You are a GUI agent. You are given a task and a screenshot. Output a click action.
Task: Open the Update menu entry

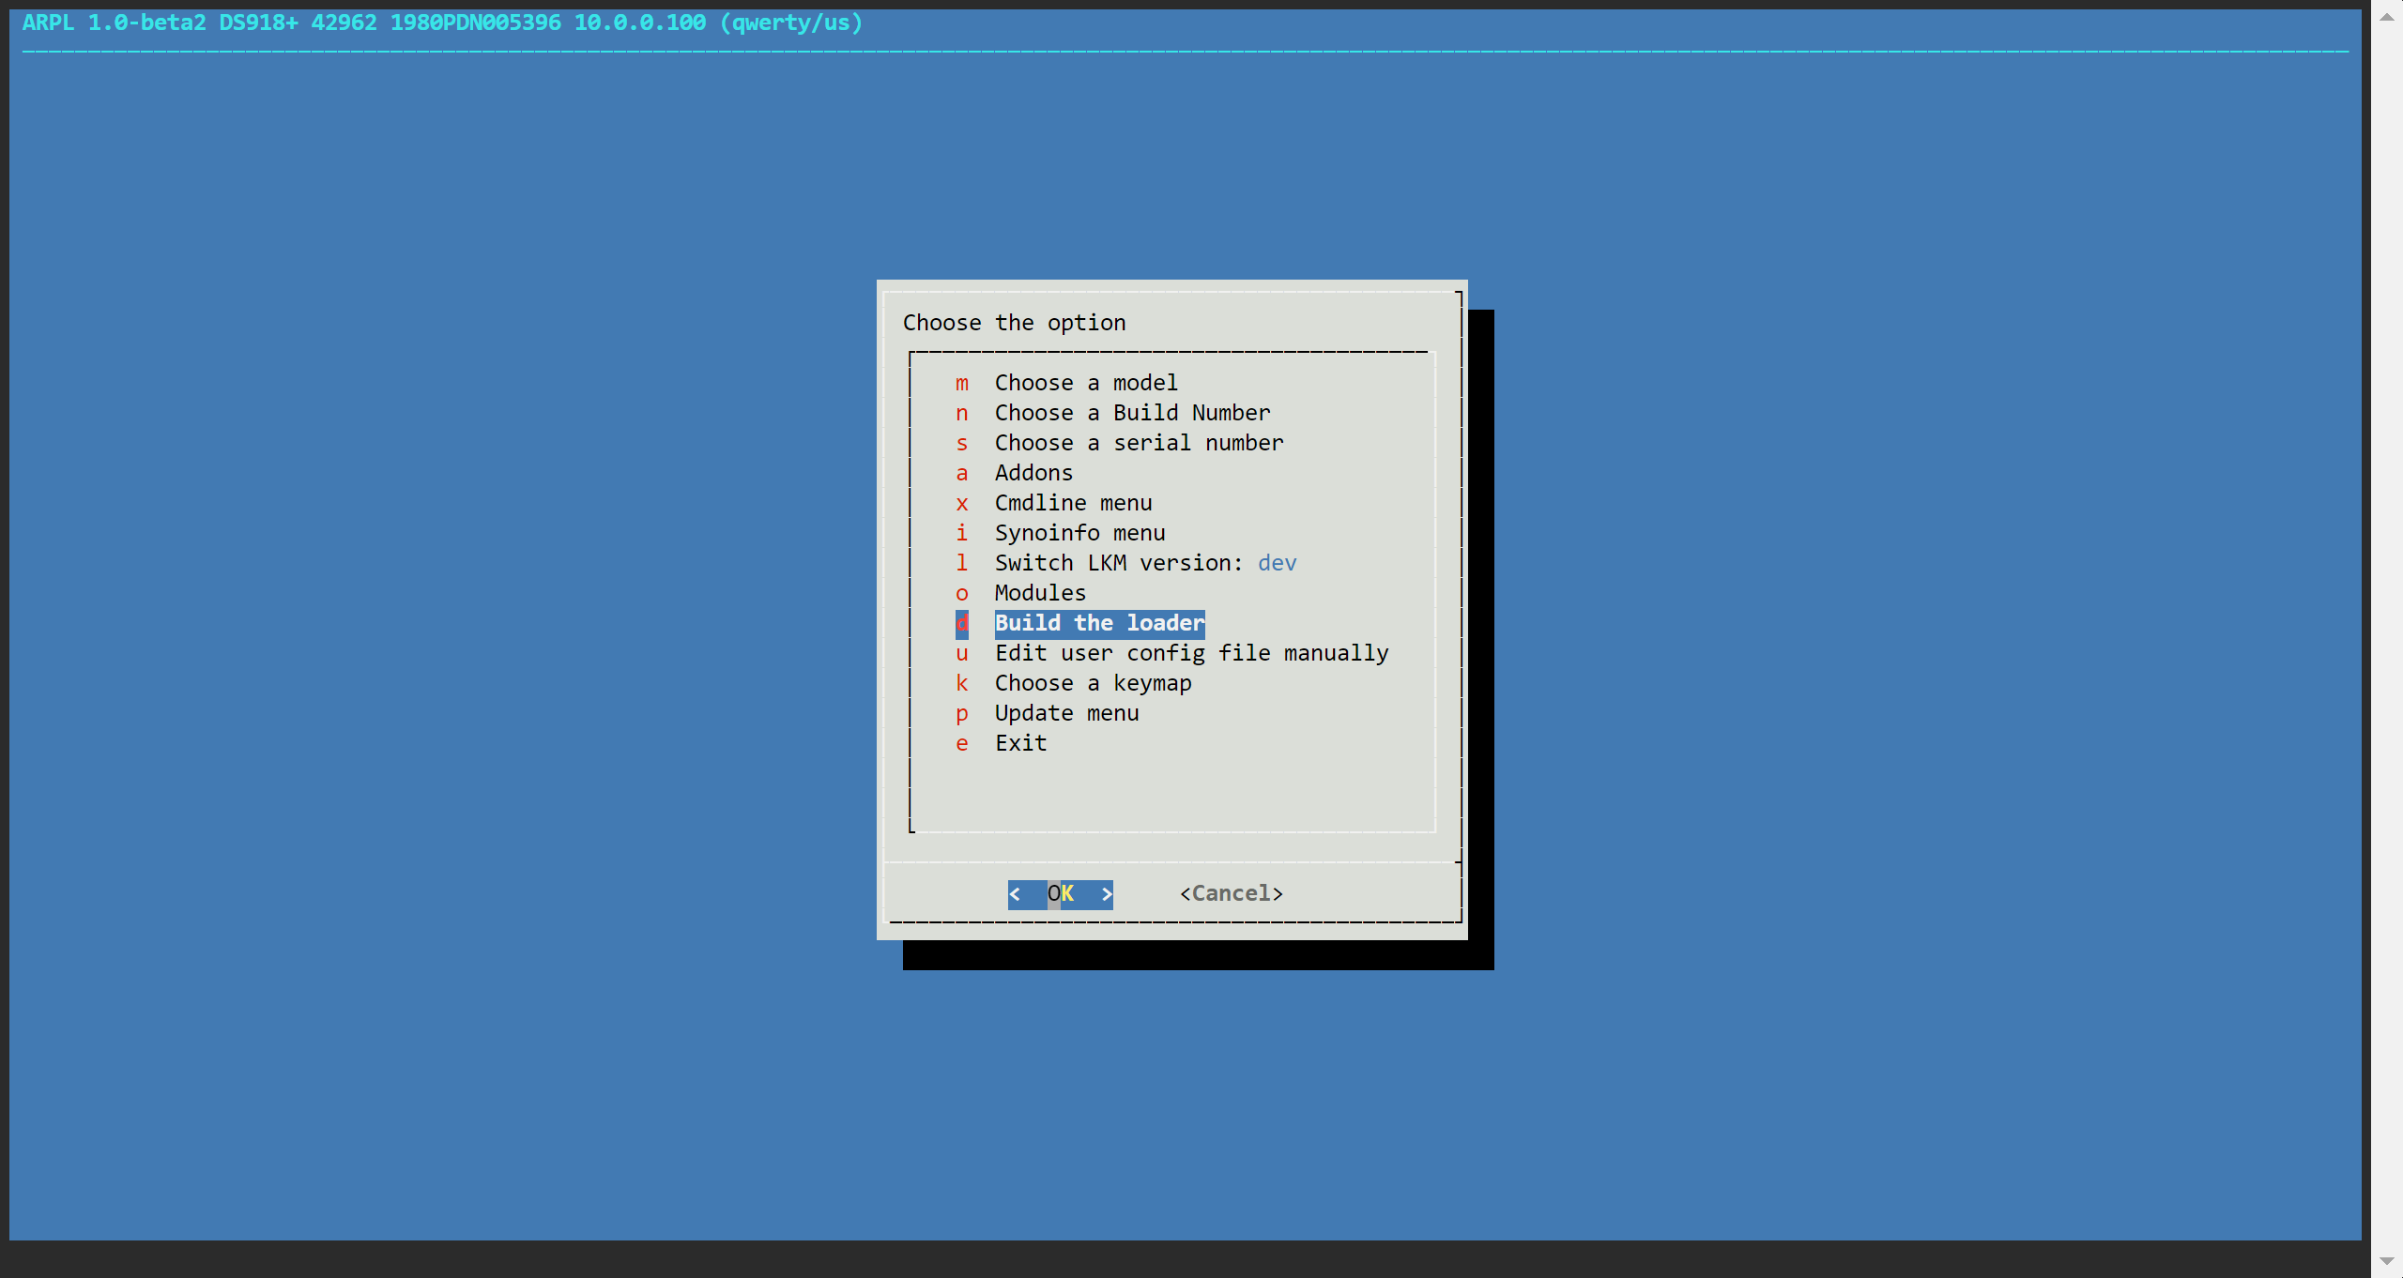pos(1066,713)
